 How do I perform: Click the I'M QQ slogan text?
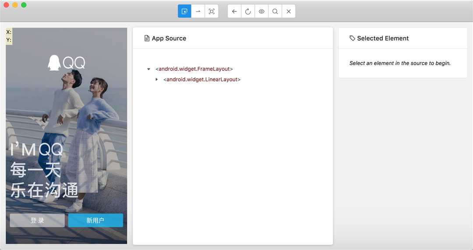[37, 149]
